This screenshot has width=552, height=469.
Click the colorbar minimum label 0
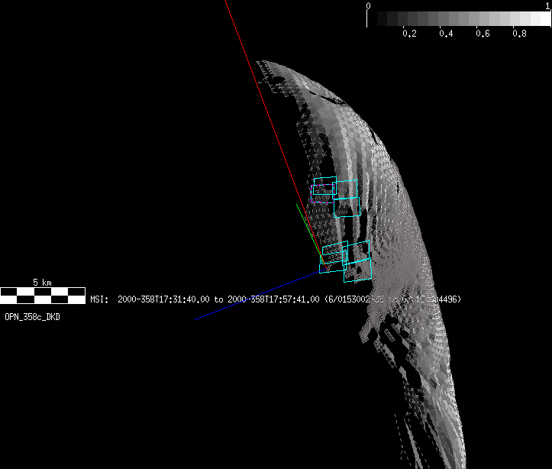tap(369, 6)
